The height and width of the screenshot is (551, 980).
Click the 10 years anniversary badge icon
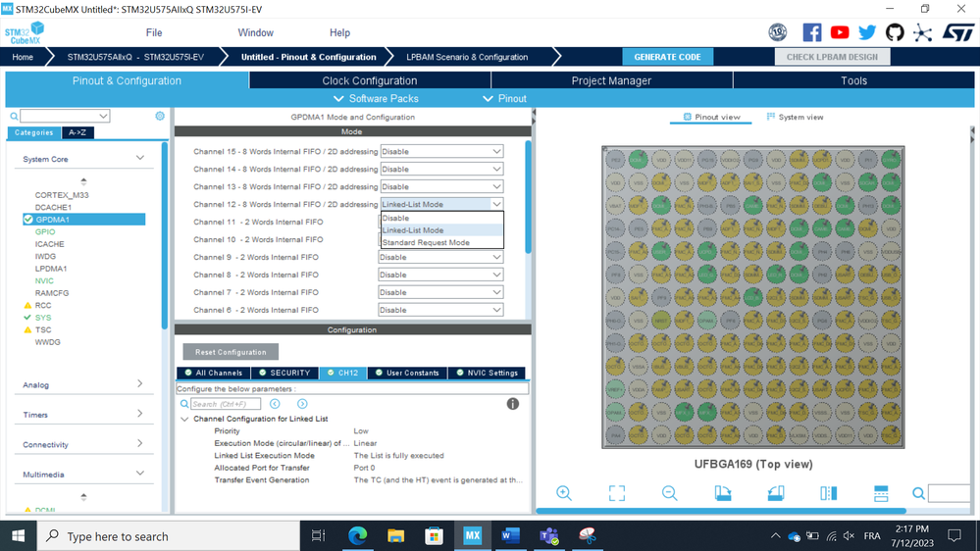coord(778,32)
